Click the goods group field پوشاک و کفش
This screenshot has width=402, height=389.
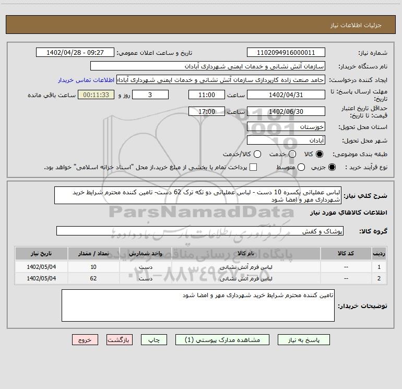click(200, 231)
